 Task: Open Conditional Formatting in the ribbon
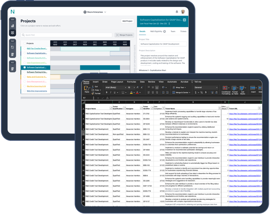tap(225, 88)
